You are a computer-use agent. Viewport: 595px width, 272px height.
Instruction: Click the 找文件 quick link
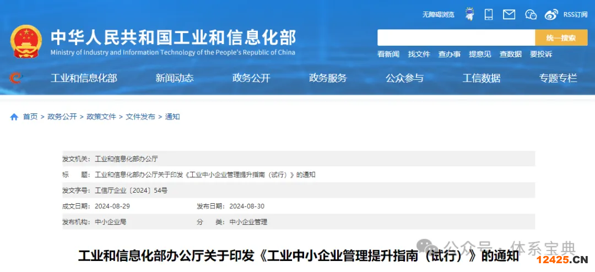419,54
